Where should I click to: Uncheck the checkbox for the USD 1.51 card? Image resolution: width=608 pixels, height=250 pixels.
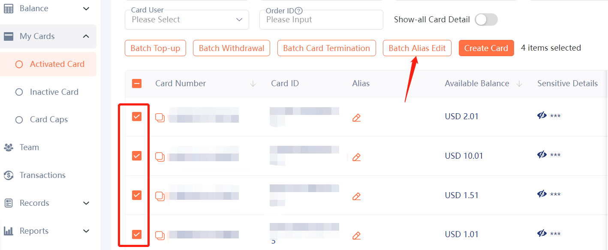[137, 195]
